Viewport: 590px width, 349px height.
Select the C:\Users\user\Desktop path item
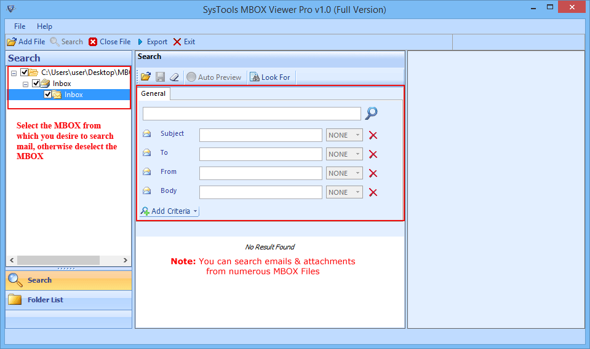[x=86, y=72]
